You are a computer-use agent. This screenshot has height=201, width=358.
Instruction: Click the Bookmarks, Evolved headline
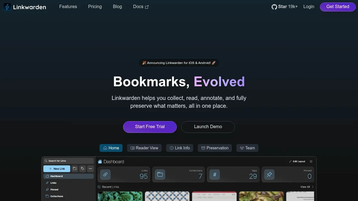(179, 82)
